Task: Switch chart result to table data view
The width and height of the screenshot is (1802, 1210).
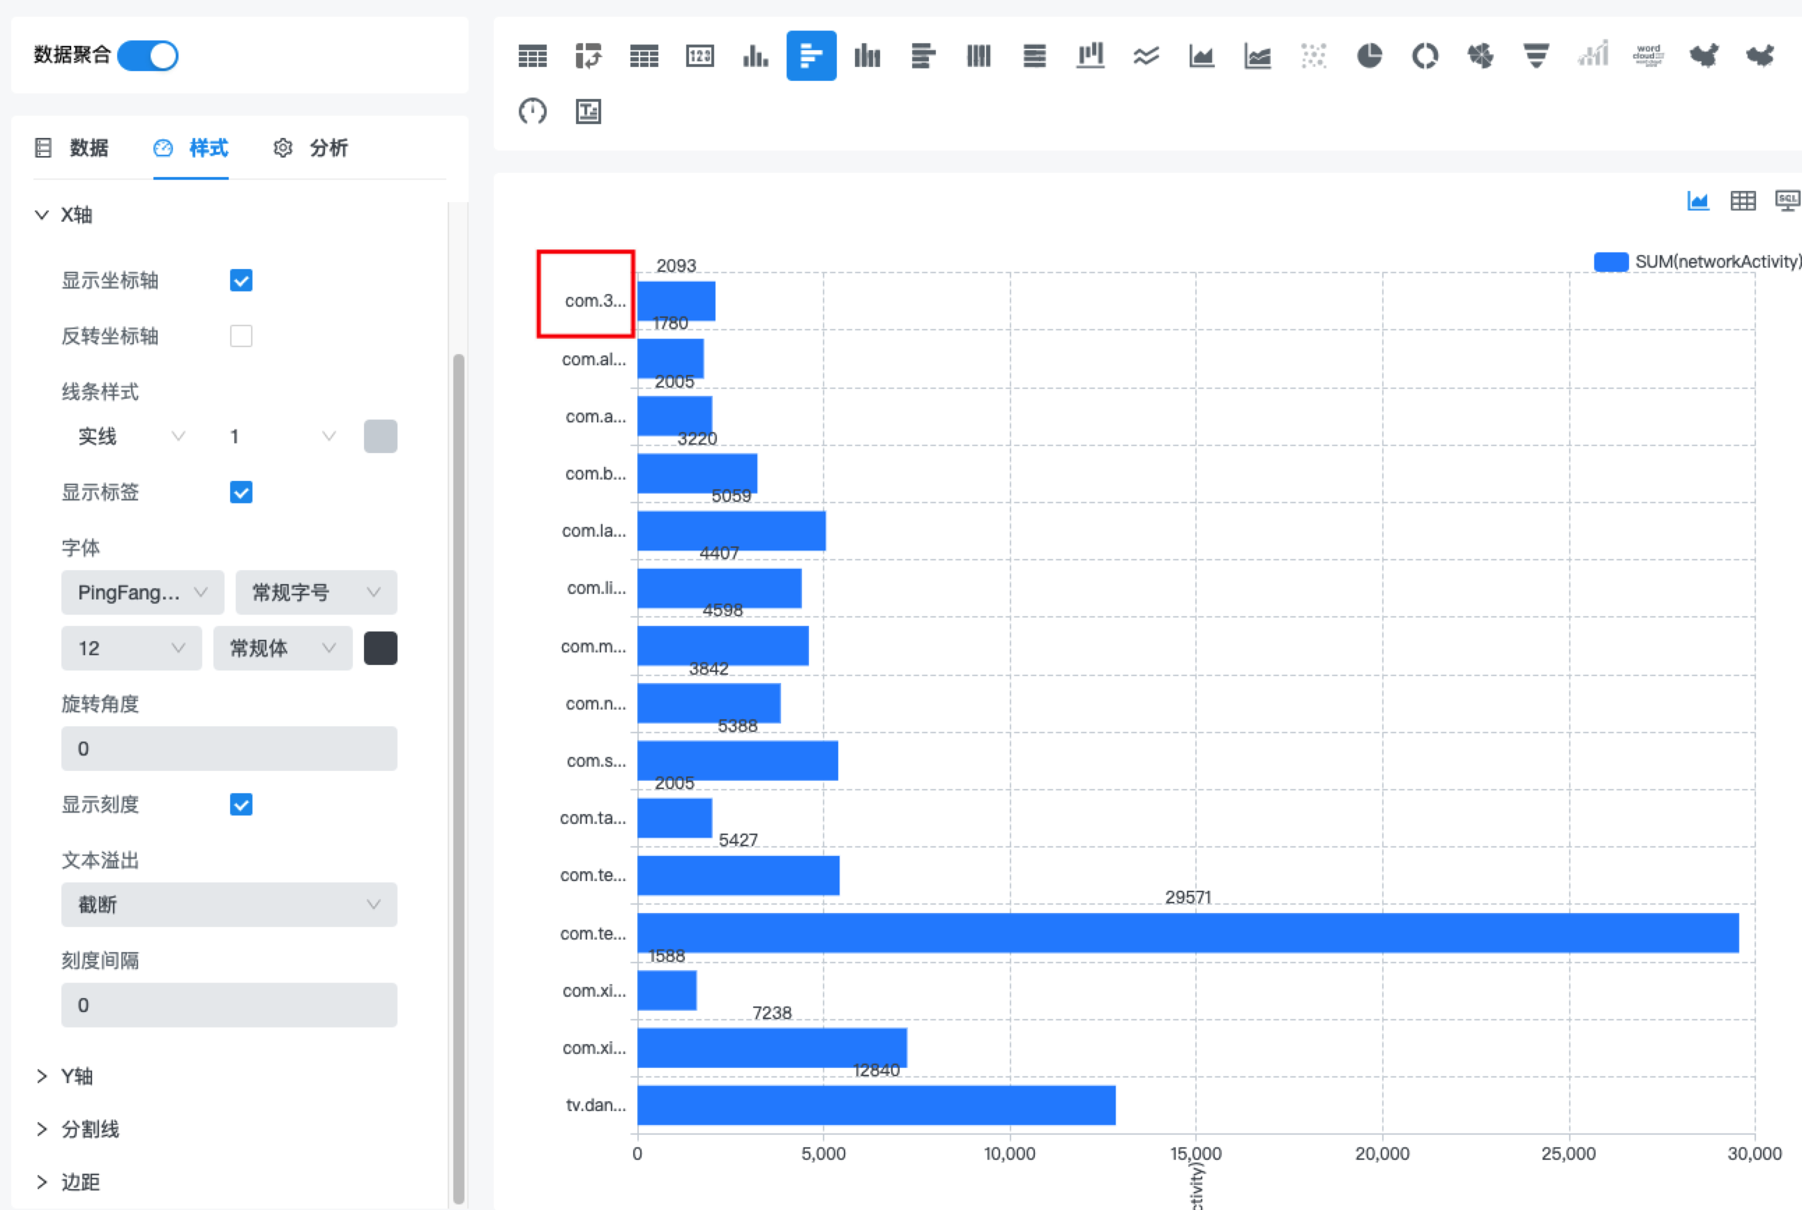Action: [x=1743, y=201]
